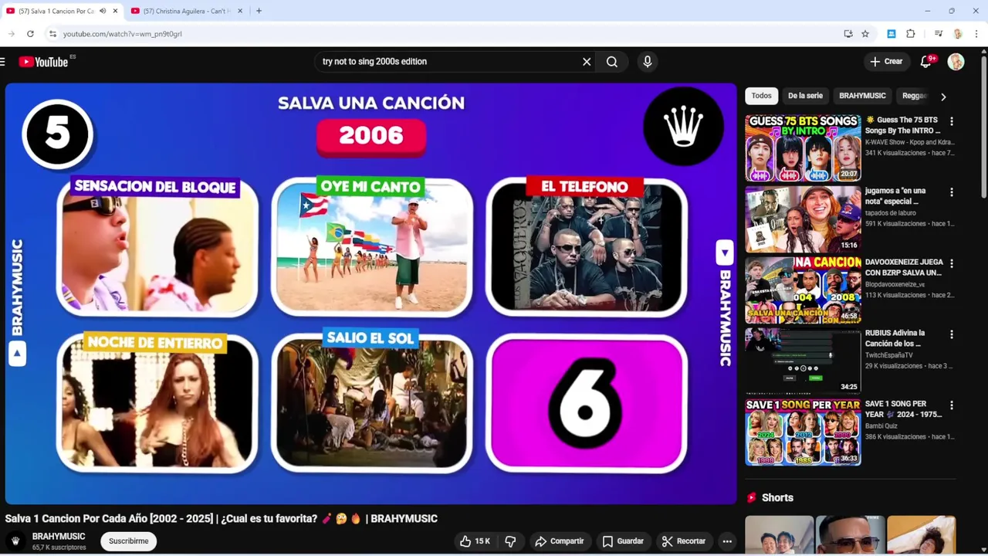Switch to the Christina Aguilera tab
This screenshot has width=988, height=556.
[x=185, y=11]
